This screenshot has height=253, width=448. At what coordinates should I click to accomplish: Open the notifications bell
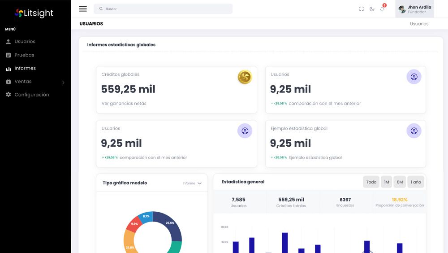coord(382,9)
